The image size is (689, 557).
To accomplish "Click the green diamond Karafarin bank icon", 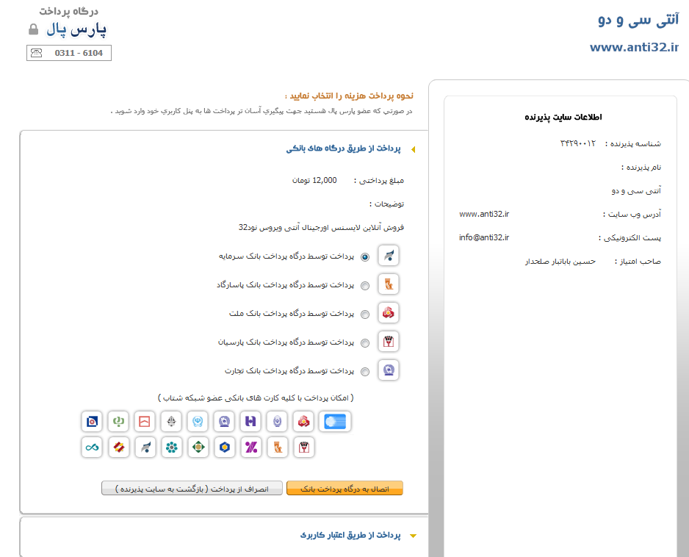I will click(x=198, y=448).
